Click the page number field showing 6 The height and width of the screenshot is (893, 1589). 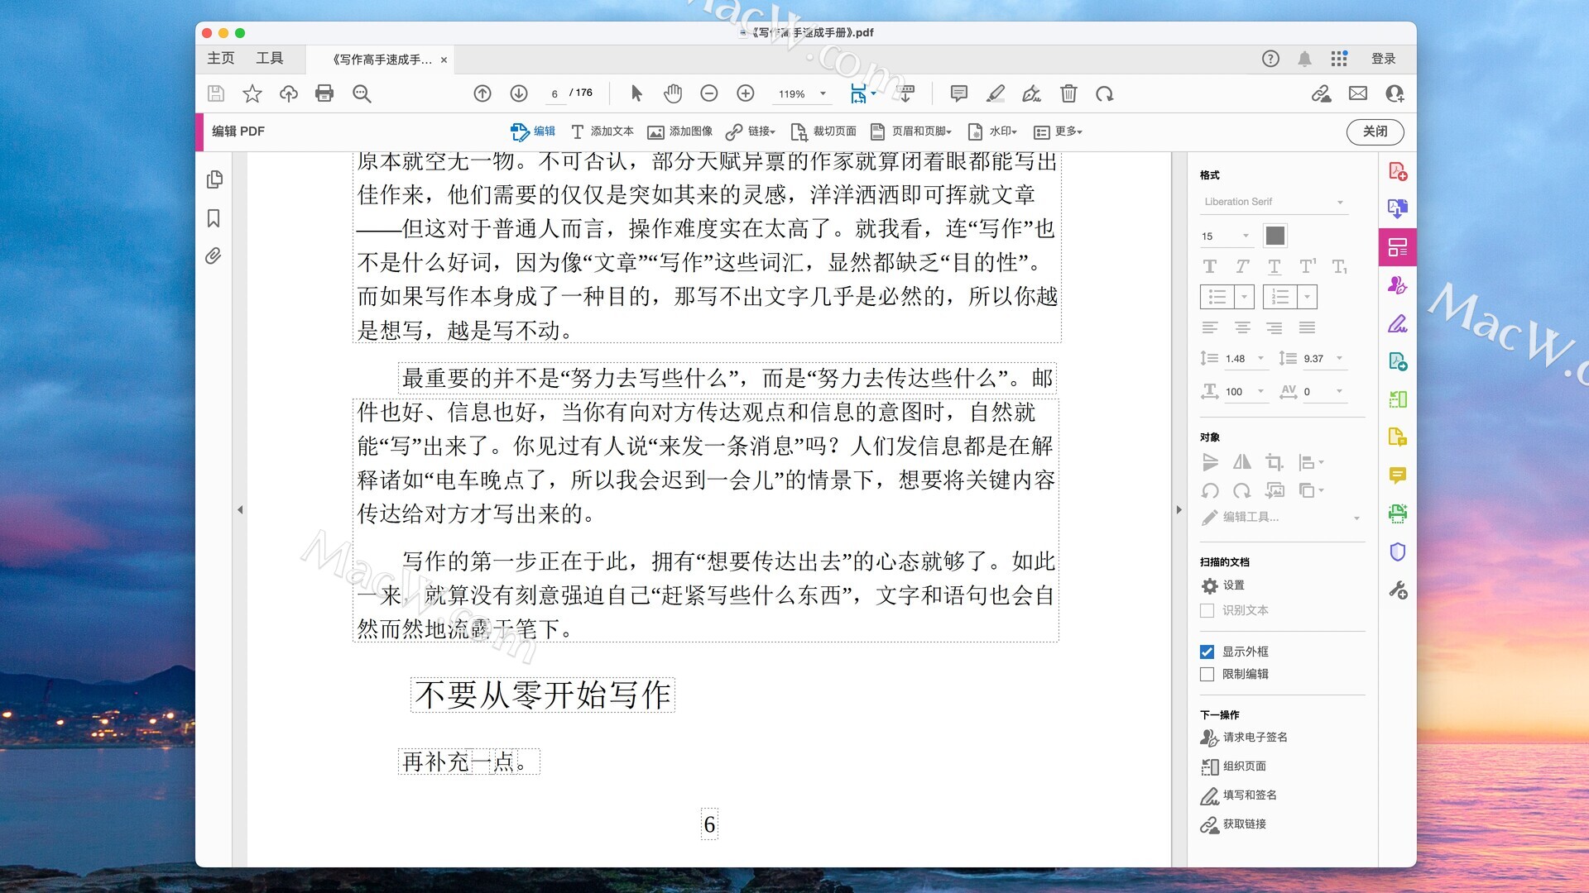pos(554,93)
